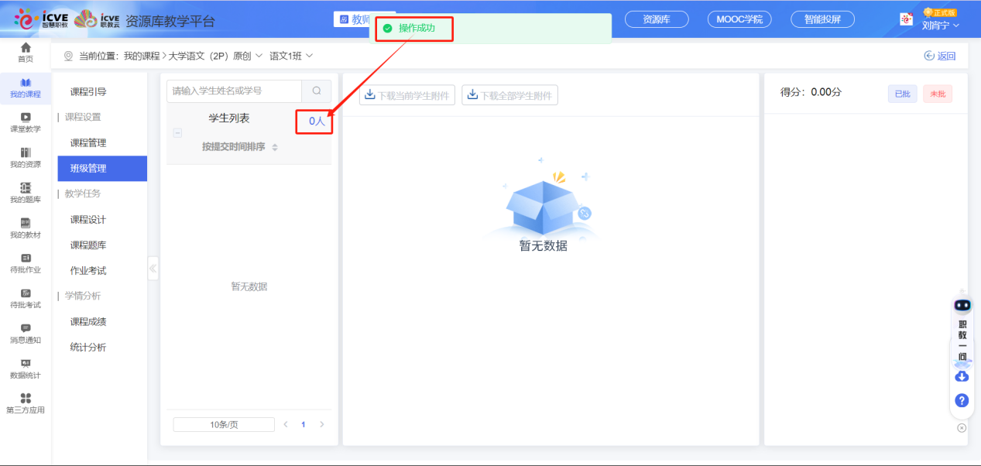Click the student search magnifier icon
981x466 pixels.
pyautogui.click(x=317, y=91)
